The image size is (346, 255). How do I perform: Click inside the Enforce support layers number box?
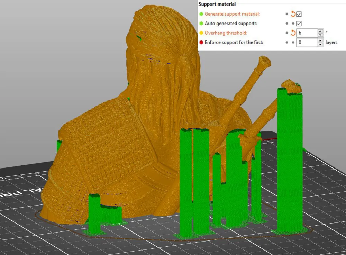(x=307, y=42)
